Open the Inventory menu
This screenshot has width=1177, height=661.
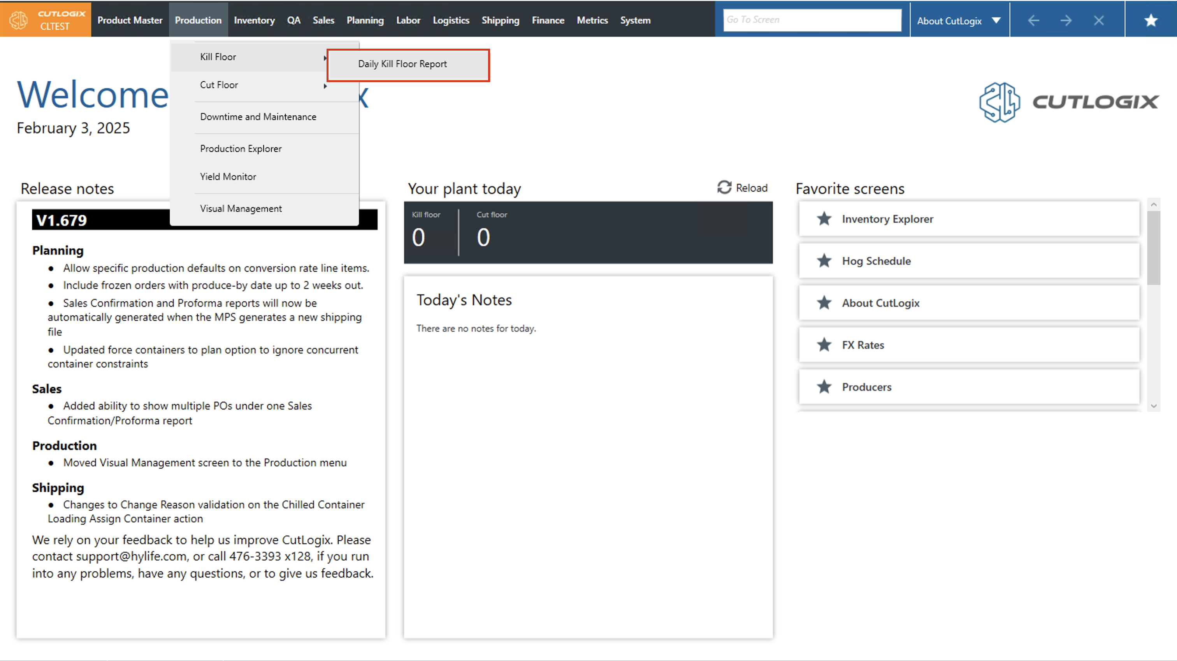[254, 21]
